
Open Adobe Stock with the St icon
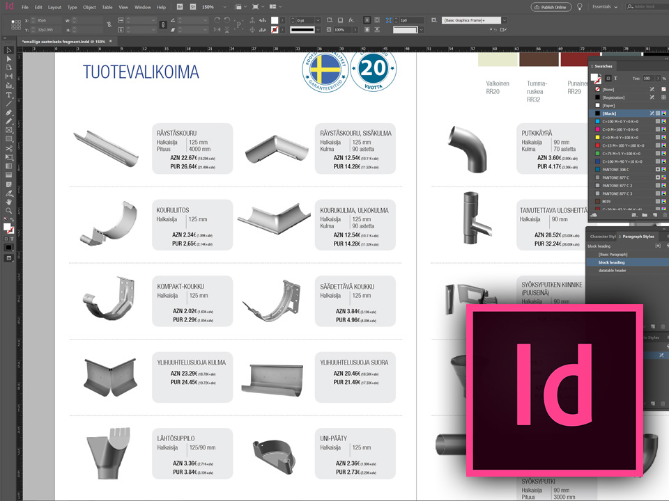193,7
